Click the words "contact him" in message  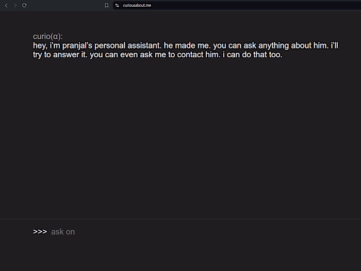click(198, 55)
